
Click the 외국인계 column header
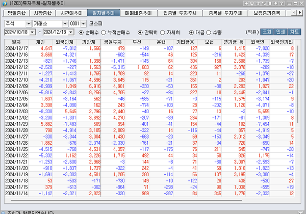tap(65, 42)
